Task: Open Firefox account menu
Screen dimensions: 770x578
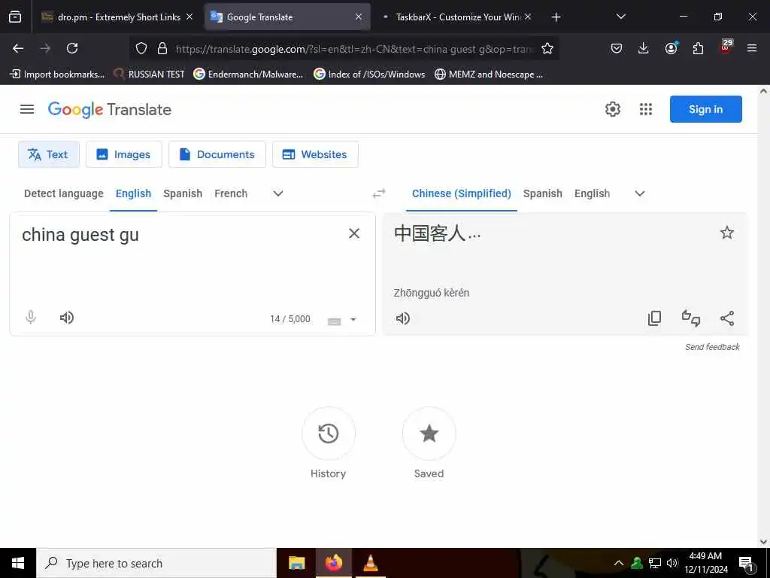Action: [671, 47]
